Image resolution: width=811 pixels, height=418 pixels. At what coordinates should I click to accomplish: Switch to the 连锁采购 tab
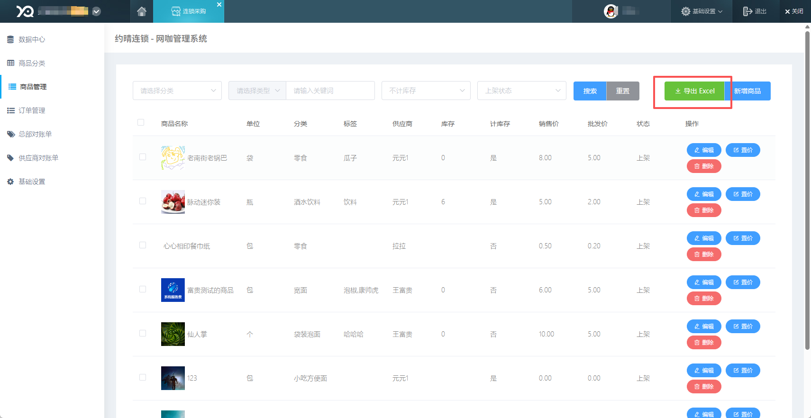pyautogui.click(x=189, y=11)
